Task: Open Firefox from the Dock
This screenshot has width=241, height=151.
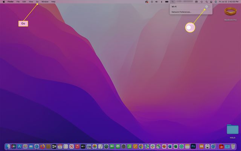Action: 43,146
